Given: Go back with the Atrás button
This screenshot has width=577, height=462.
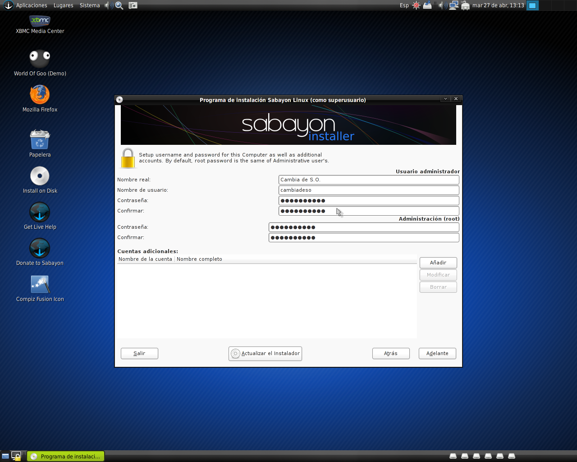Looking at the screenshot, I should [391, 353].
